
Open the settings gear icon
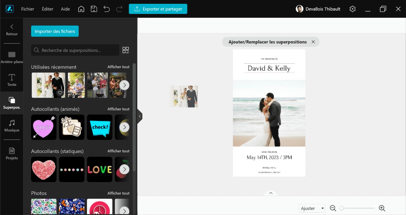click(352, 9)
